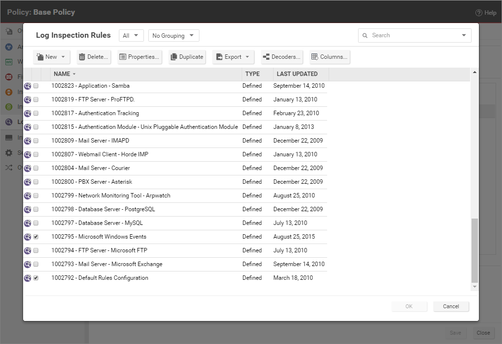Image resolution: width=502 pixels, height=344 pixels.
Task: Check the Mail Server - IMAPD rule
Action: (x=36, y=141)
